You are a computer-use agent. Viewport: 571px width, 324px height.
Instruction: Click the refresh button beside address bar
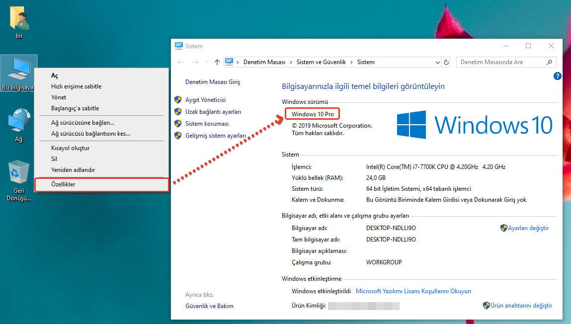click(446, 62)
